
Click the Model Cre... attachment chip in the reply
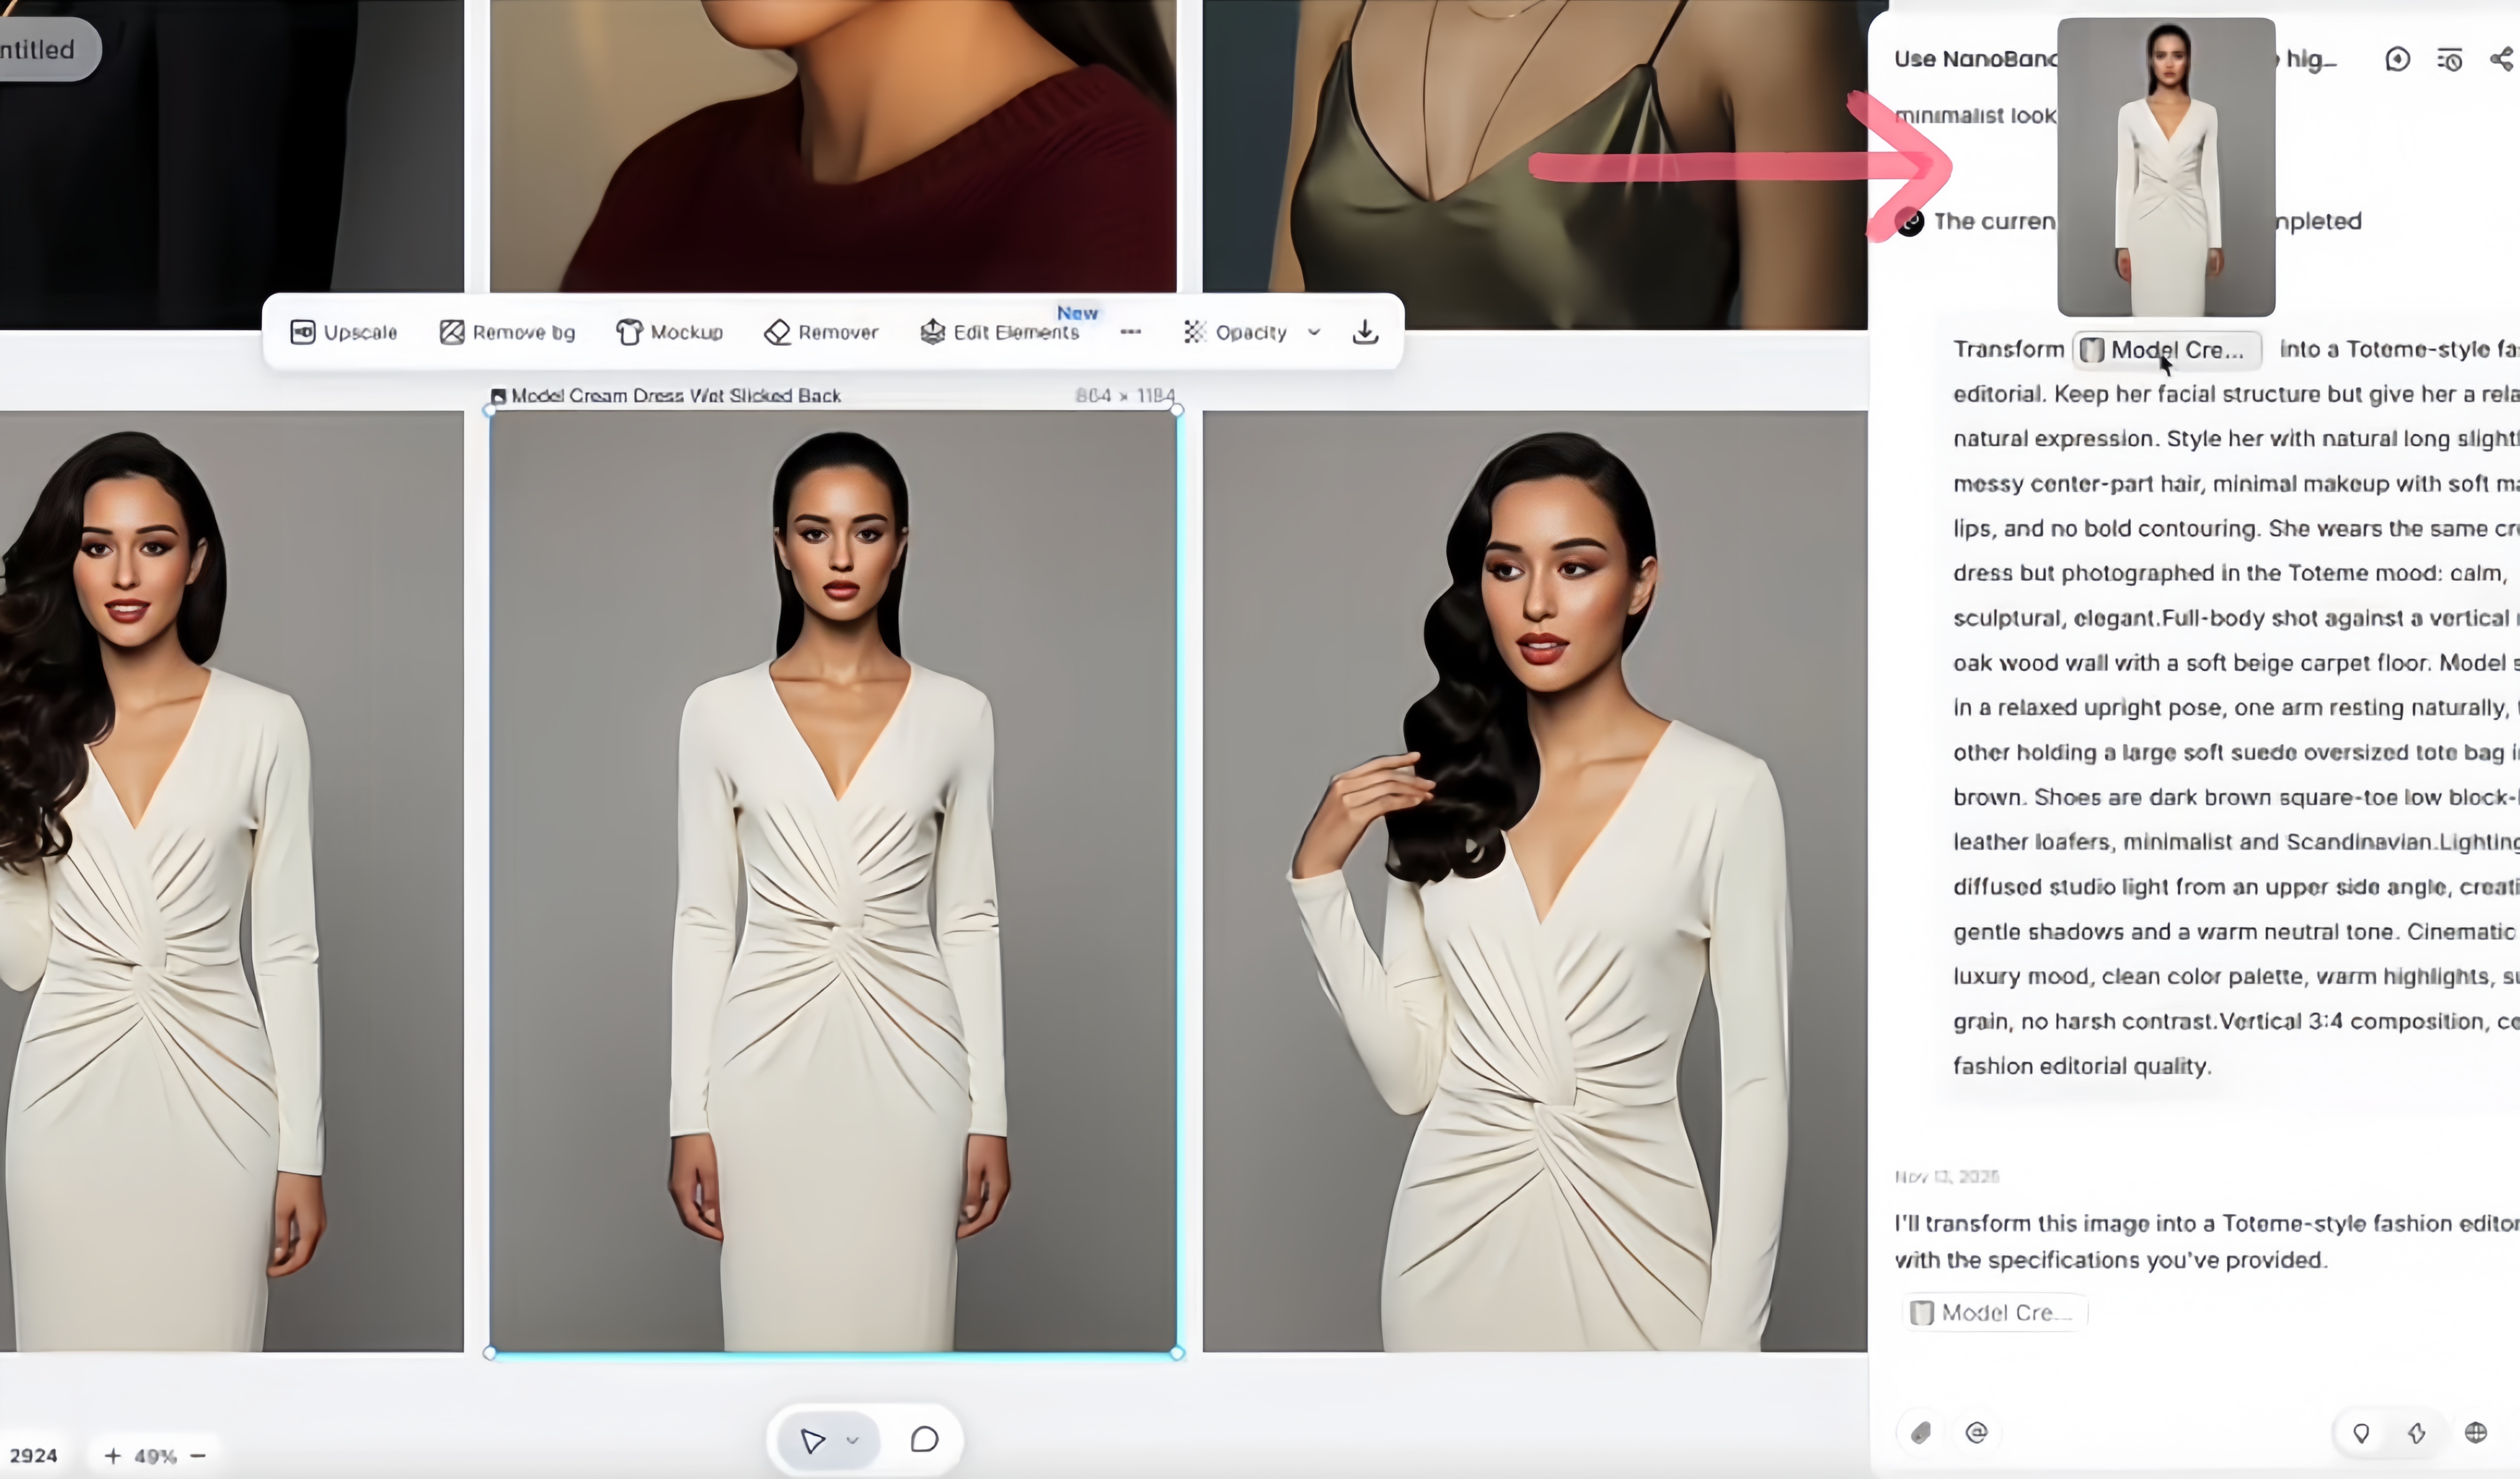click(x=1994, y=1312)
